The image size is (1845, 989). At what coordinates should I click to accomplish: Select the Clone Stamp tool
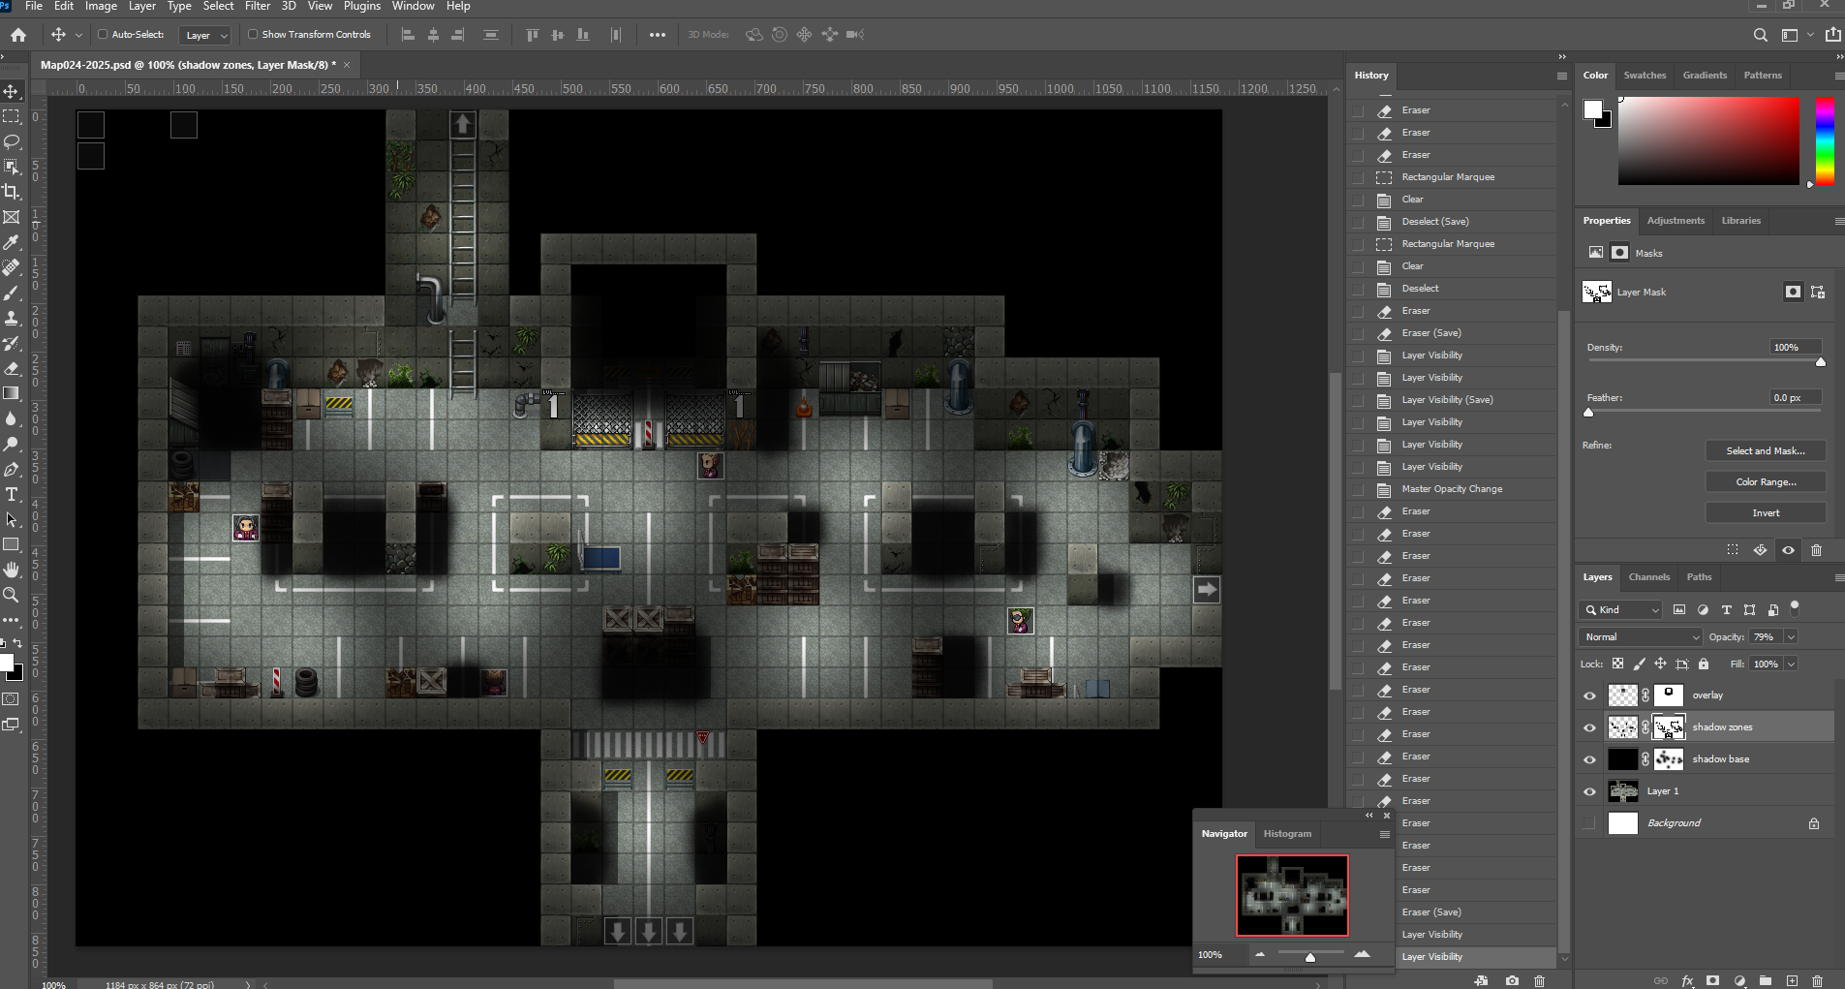point(12,318)
